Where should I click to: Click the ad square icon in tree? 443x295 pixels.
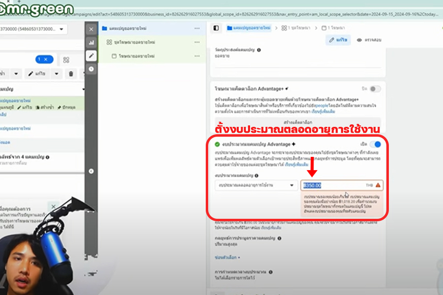114,56
